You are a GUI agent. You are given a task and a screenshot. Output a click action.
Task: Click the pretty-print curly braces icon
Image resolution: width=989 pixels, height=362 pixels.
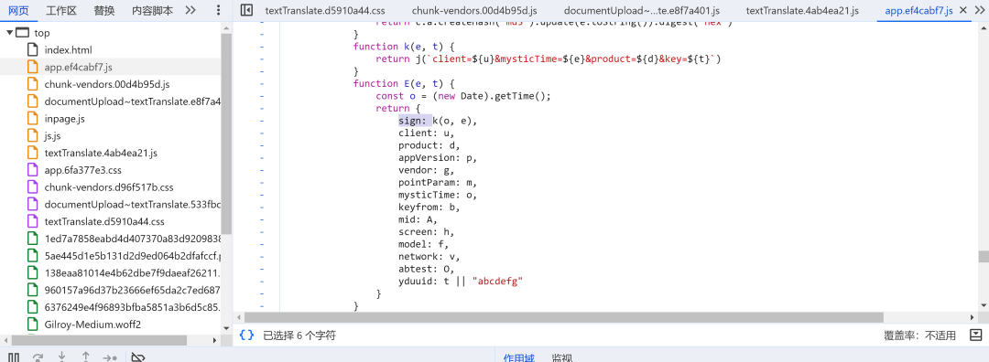(x=246, y=335)
